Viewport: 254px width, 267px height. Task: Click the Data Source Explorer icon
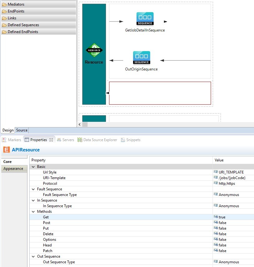pyautogui.click(x=80, y=140)
